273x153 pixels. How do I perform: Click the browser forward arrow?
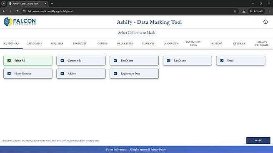(x=10, y=11)
